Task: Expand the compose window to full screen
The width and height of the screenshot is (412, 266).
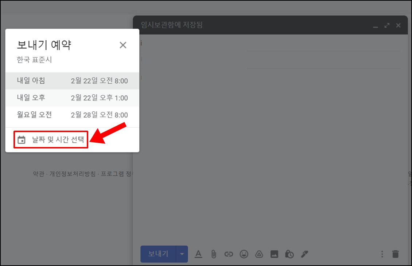Action: click(x=386, y=25)
